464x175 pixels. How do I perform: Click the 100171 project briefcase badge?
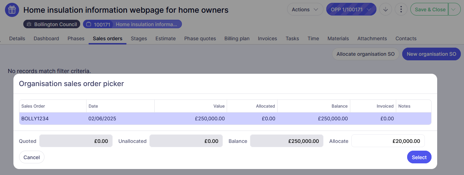tap(132, 24)
